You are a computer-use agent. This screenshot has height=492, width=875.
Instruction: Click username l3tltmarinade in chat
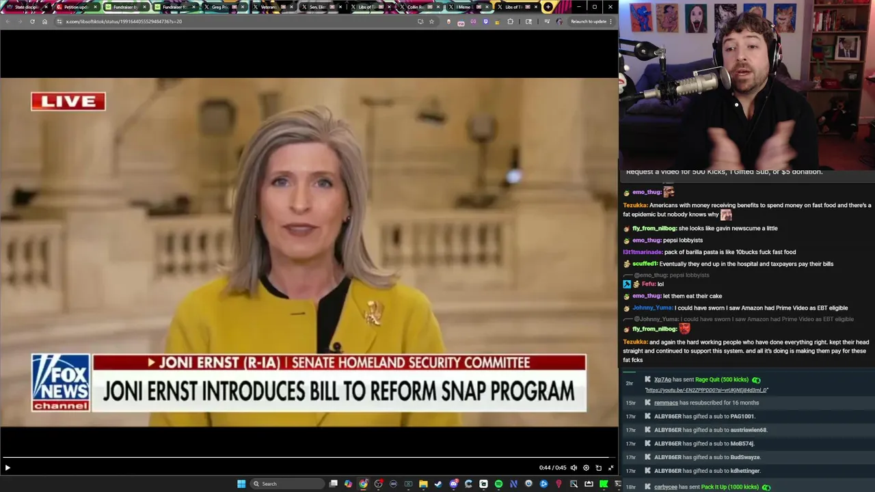click(643, 252)
